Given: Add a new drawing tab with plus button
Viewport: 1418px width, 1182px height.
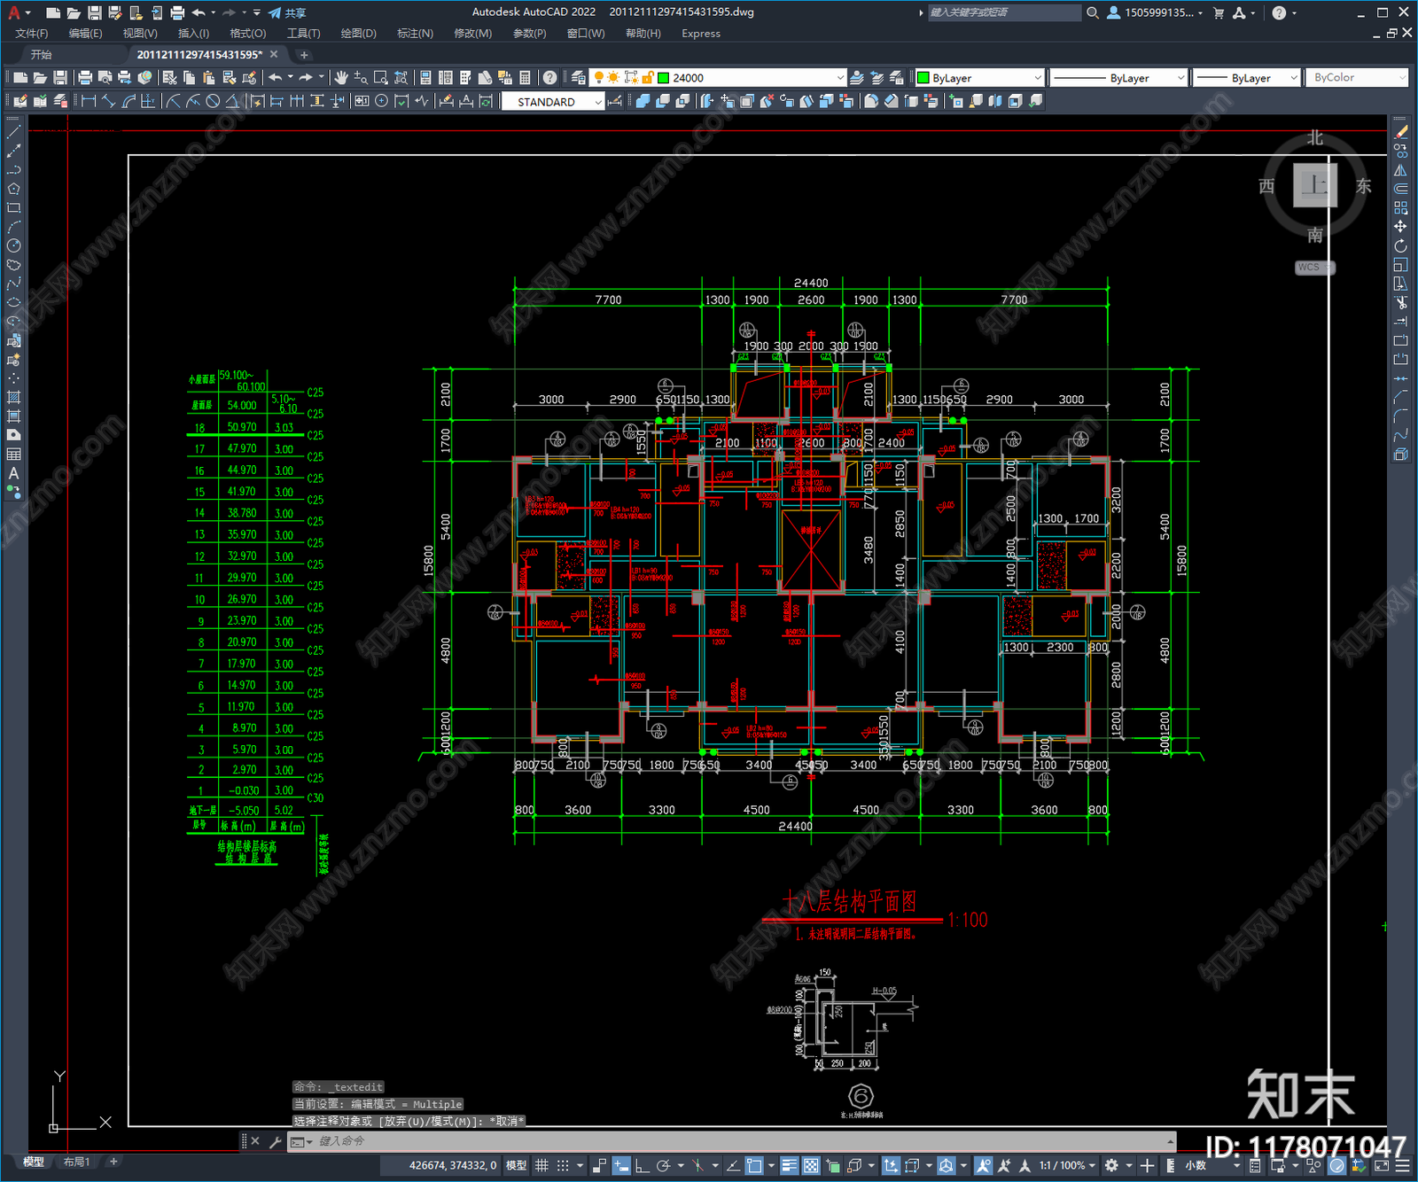Looking at the screenshot, I should (x=304, y=55).
